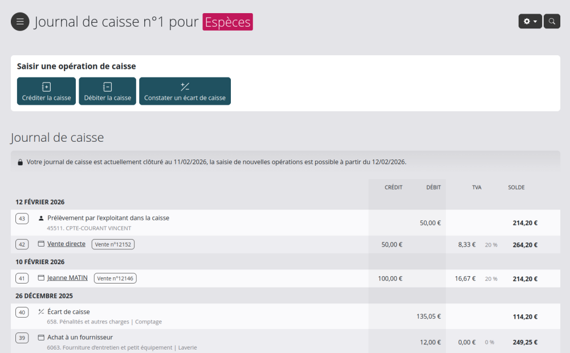Click operation number 39 badge

pos(22,338)
